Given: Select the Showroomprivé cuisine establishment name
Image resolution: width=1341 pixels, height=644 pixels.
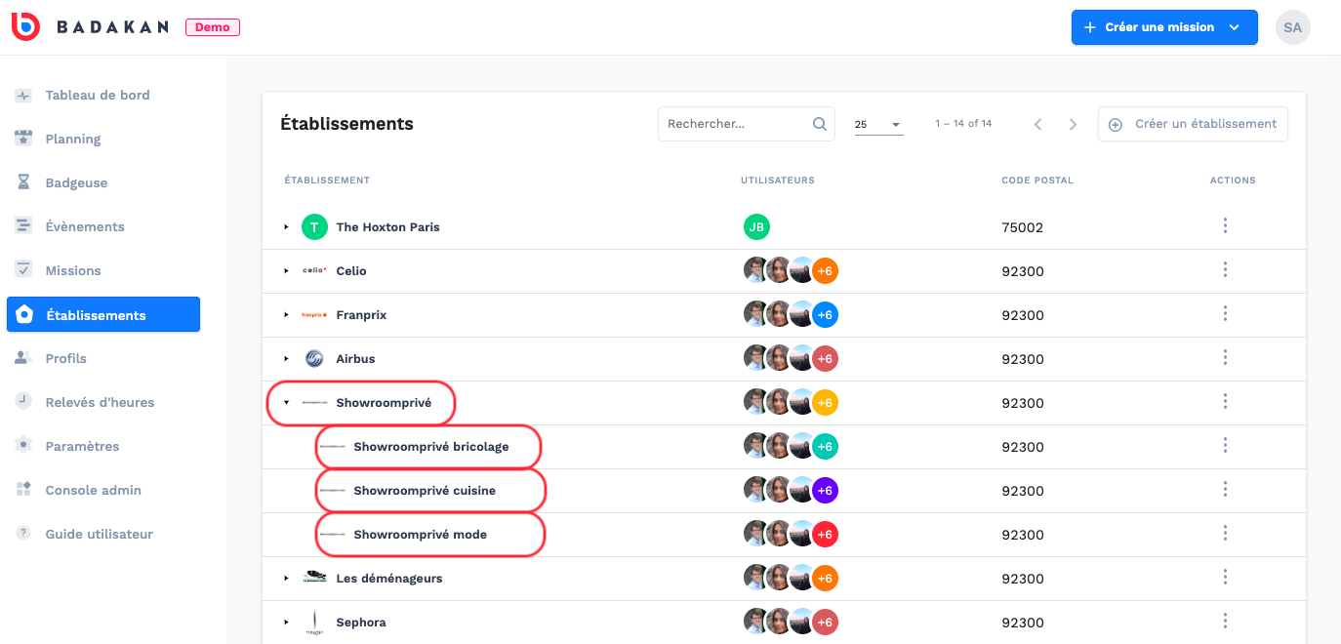Looking at the screenshot, I should click(x=425, y=491).
